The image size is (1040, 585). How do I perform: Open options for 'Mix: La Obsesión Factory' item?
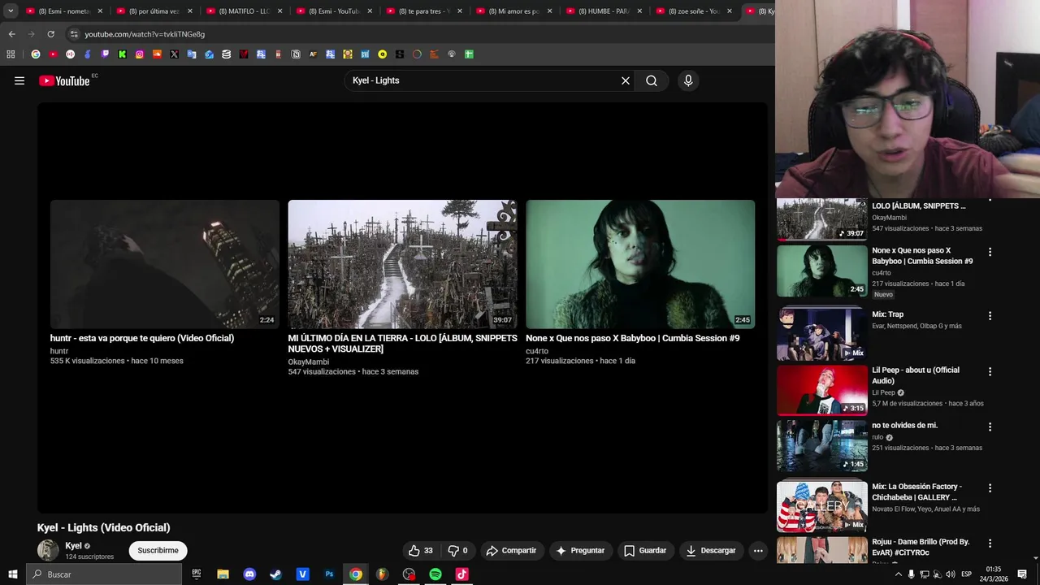point(990,487)
